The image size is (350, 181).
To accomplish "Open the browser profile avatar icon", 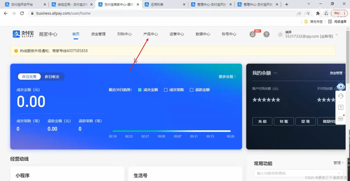I will 326,13.
